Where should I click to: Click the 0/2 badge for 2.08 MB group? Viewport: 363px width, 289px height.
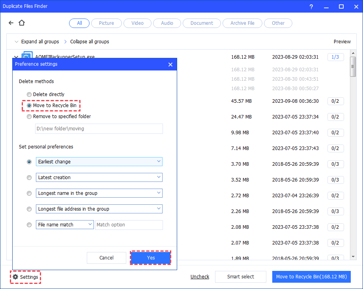(x=335, y=227)
